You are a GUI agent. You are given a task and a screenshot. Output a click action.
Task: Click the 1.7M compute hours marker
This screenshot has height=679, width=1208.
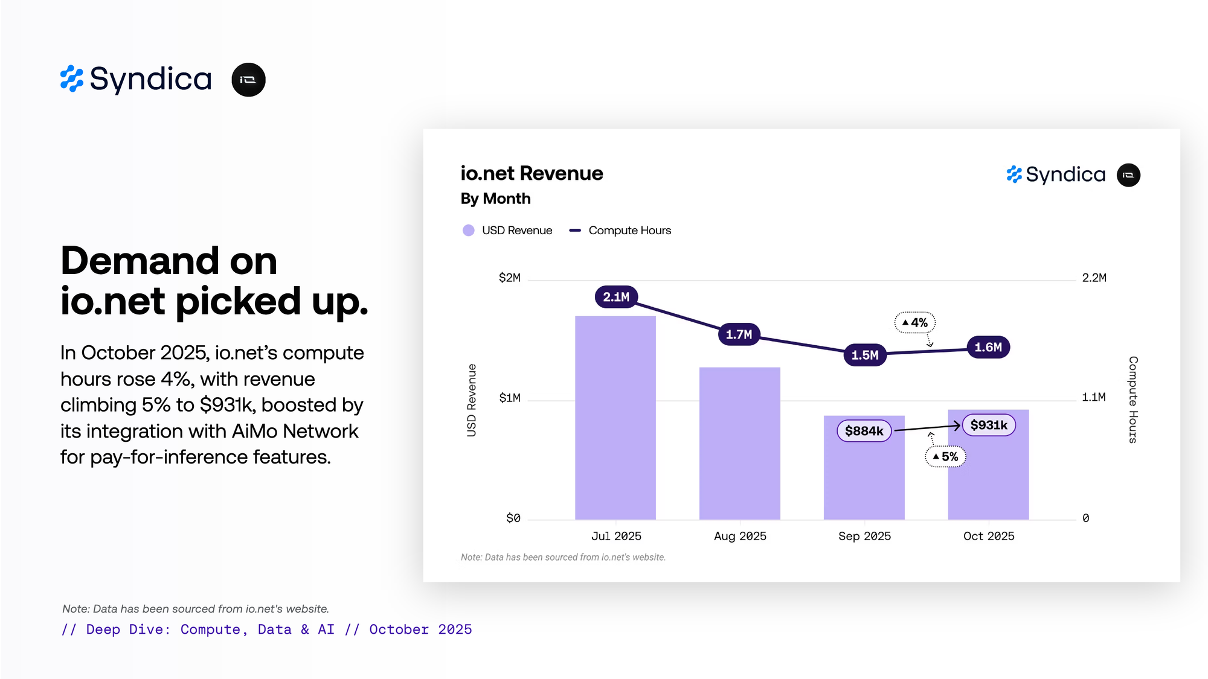pos(739,334)
